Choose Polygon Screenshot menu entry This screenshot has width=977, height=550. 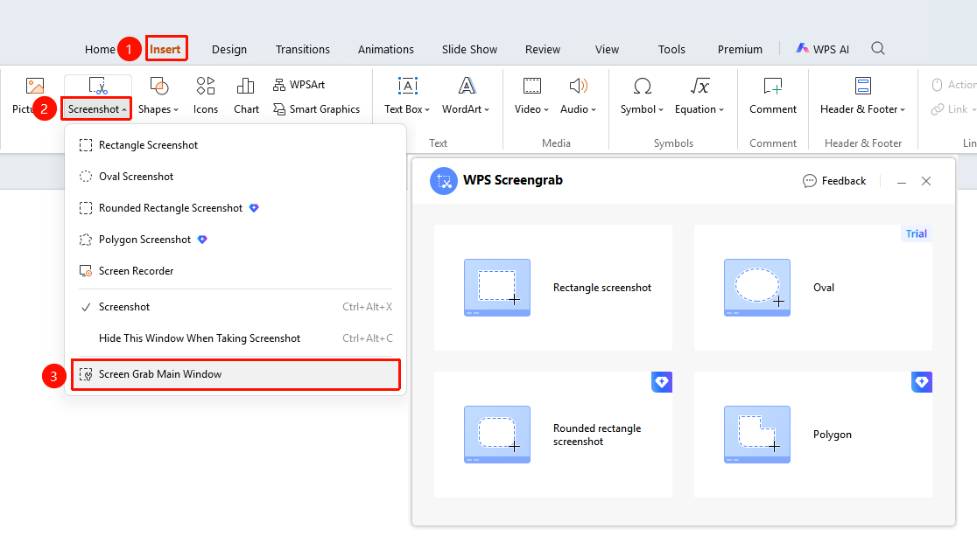click(235, 240)
